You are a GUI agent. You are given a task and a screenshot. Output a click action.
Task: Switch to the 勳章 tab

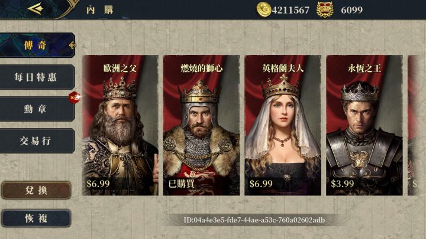37,109
